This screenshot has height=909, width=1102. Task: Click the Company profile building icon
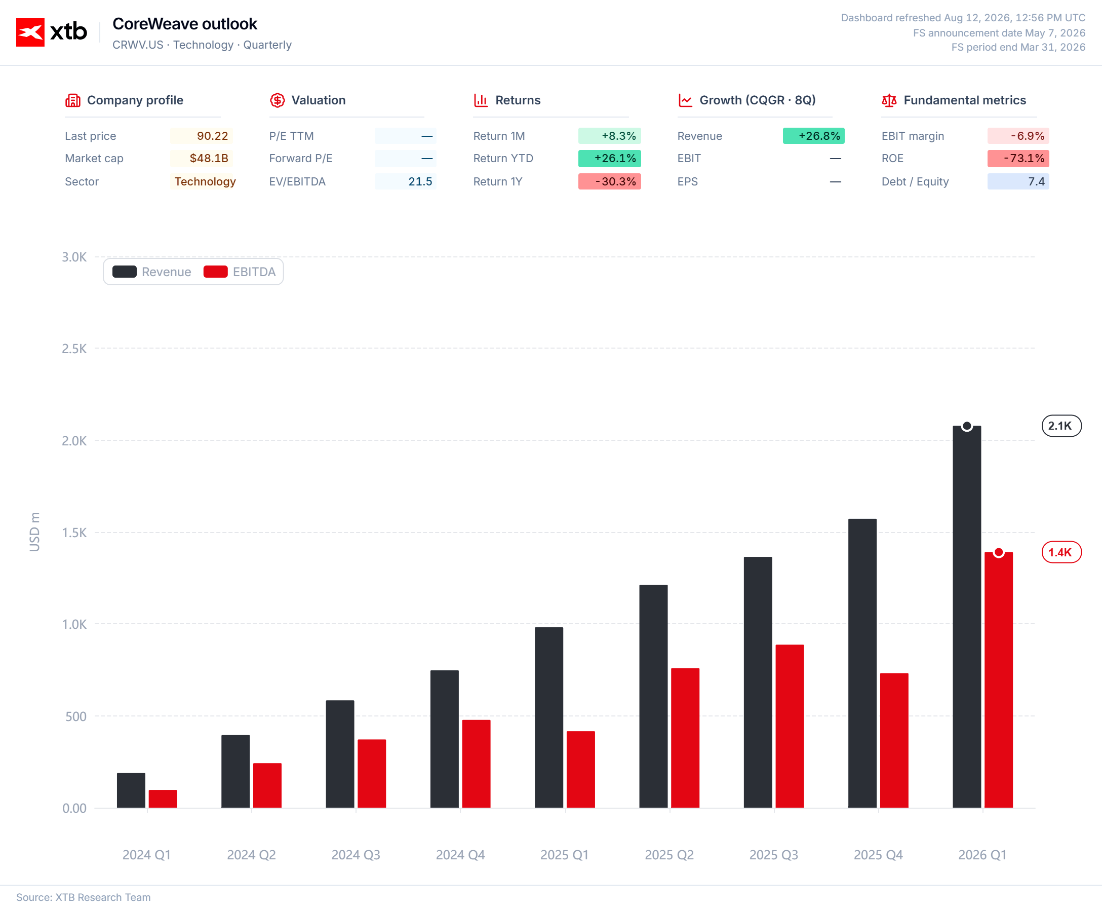[73, 100]
